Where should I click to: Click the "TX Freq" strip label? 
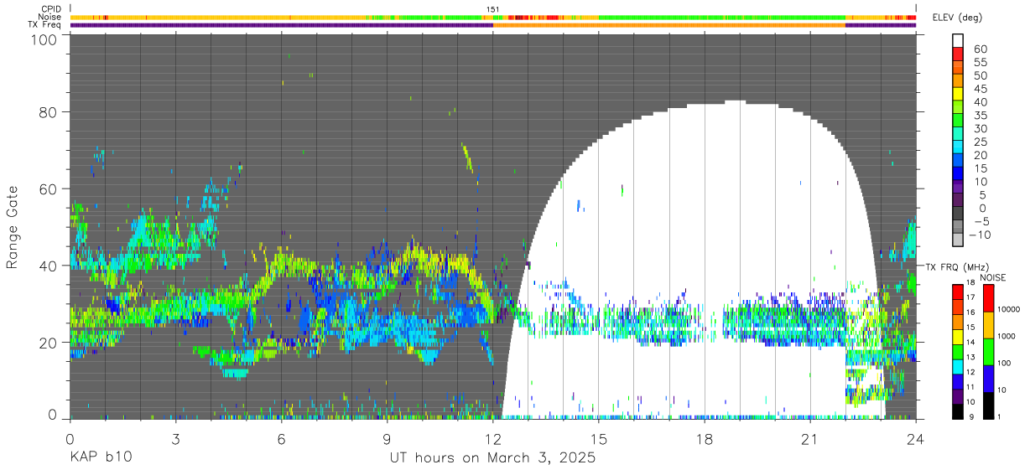tap(45, 24)
